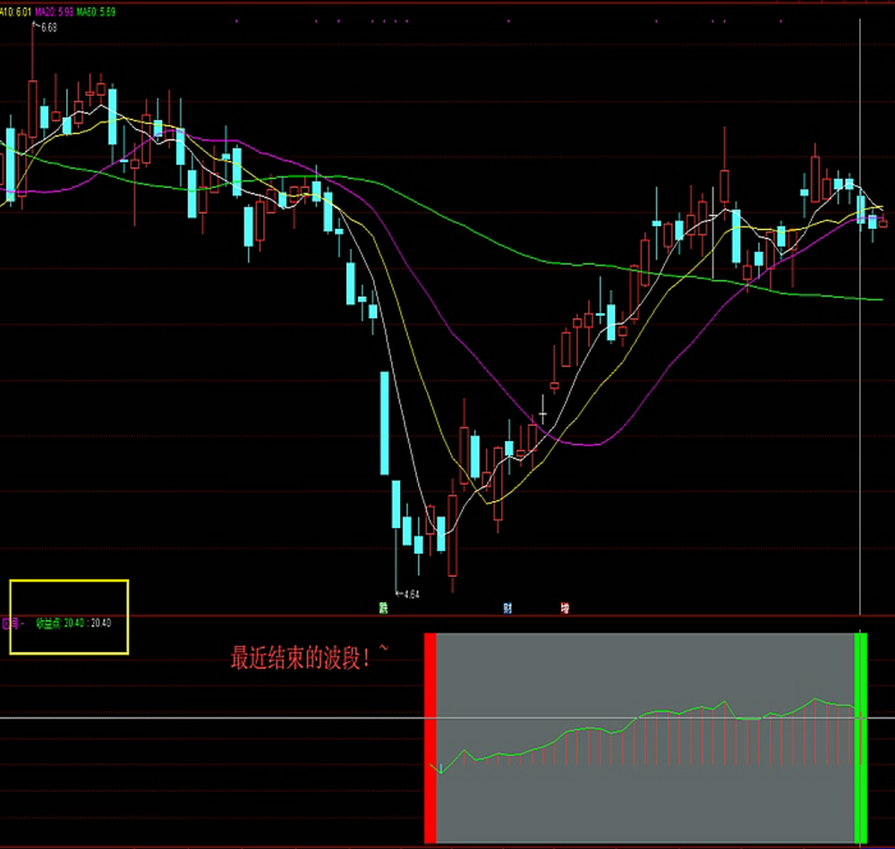The image size is (895, 849).
Task: Click the small arrow at the wave start
Action: tap(439, 768)
